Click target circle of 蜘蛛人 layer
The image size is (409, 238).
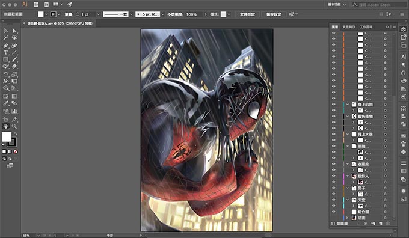385,176
